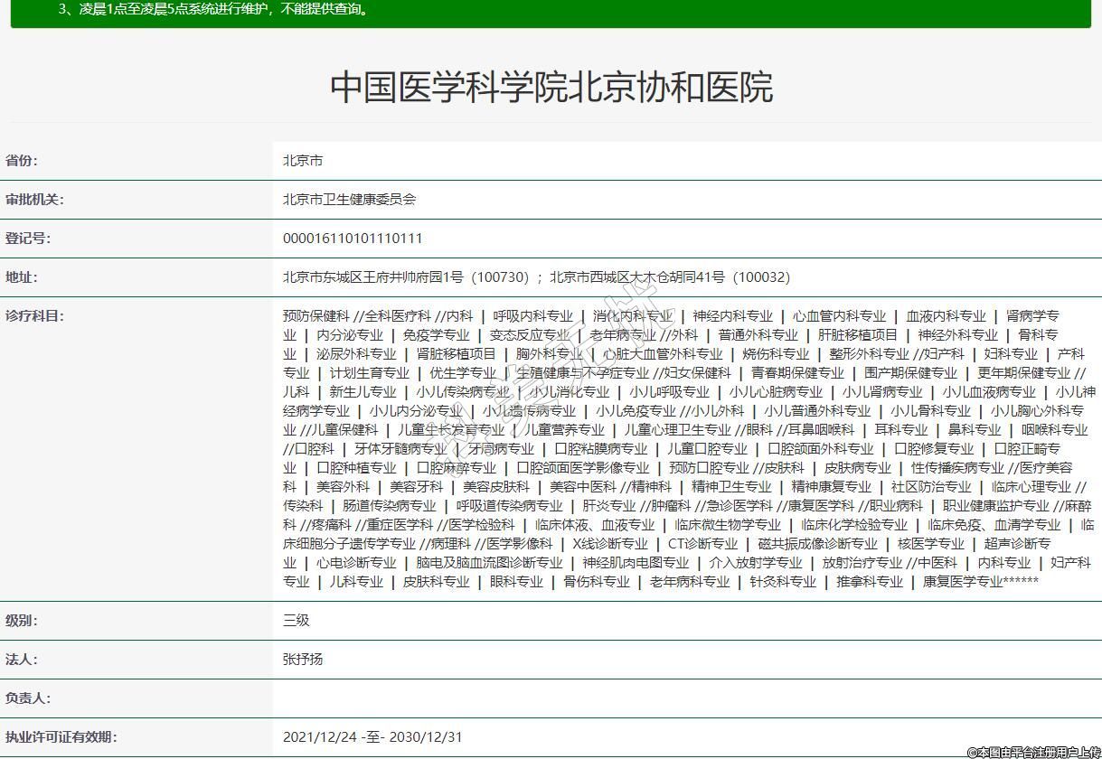This screenshot has height=759, width=1102.
Task: Select the 诊疗科目 row label
Action: tap(35, 316)
